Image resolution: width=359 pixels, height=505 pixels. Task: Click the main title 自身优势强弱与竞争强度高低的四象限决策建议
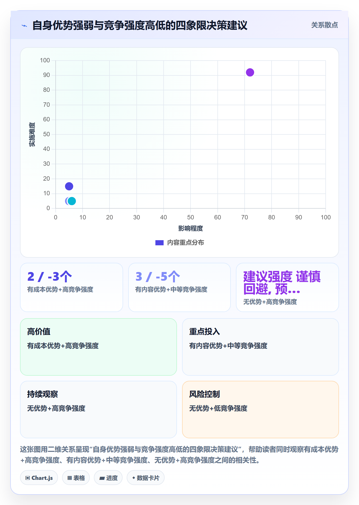click(x=140, y=25)
